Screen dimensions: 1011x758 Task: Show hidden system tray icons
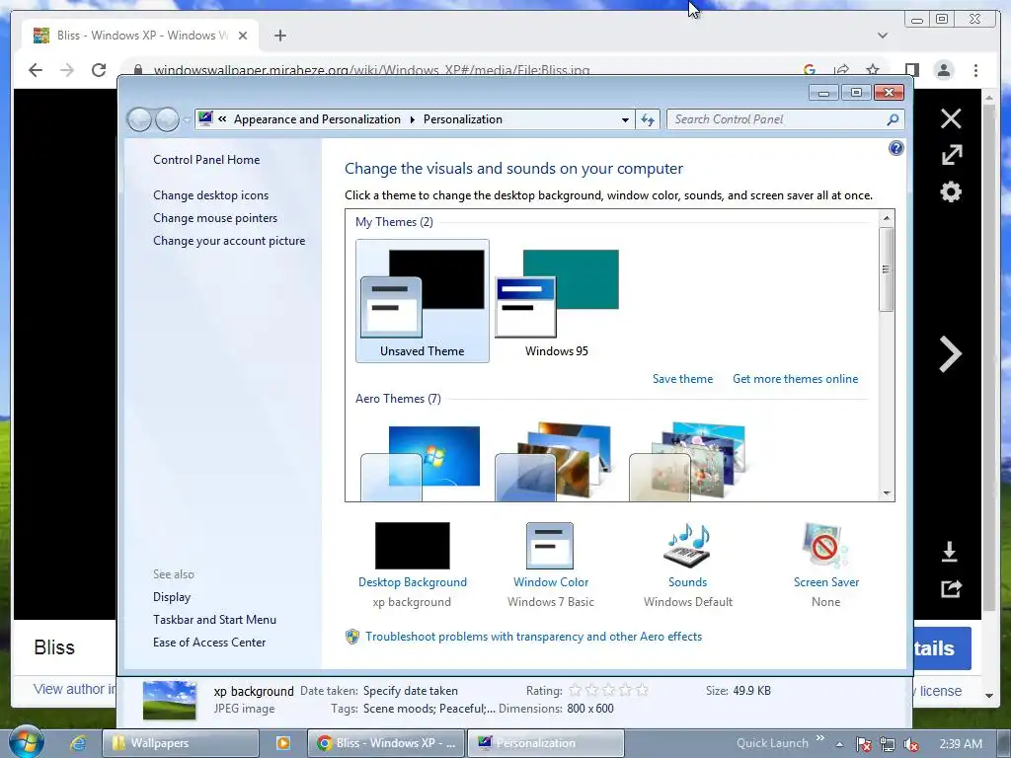point(839,744)
